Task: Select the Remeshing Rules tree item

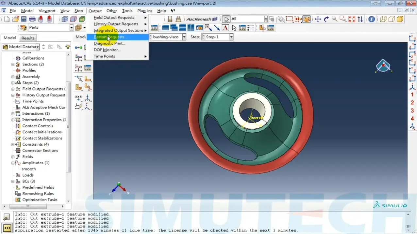Action: coord(38,194)
